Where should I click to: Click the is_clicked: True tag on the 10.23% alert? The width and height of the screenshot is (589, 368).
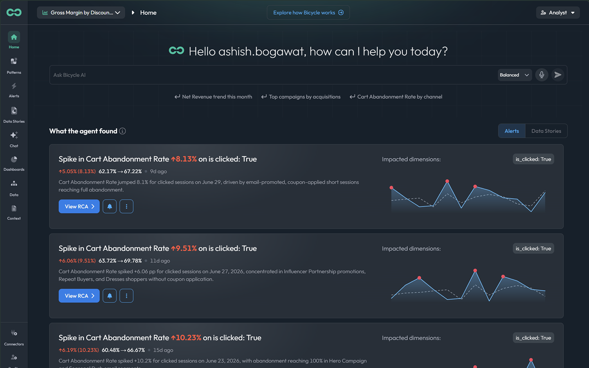tap(533, 338)
